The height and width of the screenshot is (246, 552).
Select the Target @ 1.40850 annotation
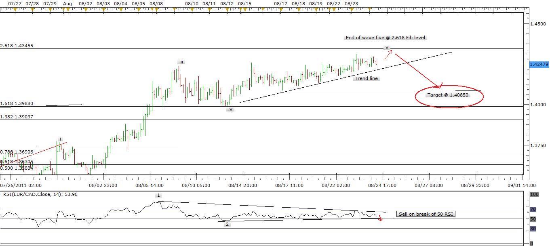(449, 95)
